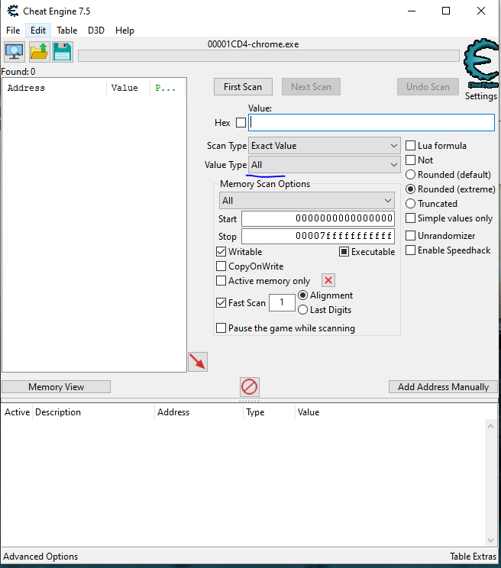Click address table scrollbar down arrow

tap(490, 541)
